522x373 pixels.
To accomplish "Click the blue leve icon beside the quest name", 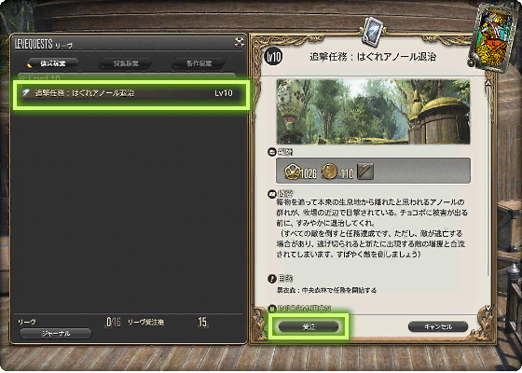I will (x=26, y=93).
